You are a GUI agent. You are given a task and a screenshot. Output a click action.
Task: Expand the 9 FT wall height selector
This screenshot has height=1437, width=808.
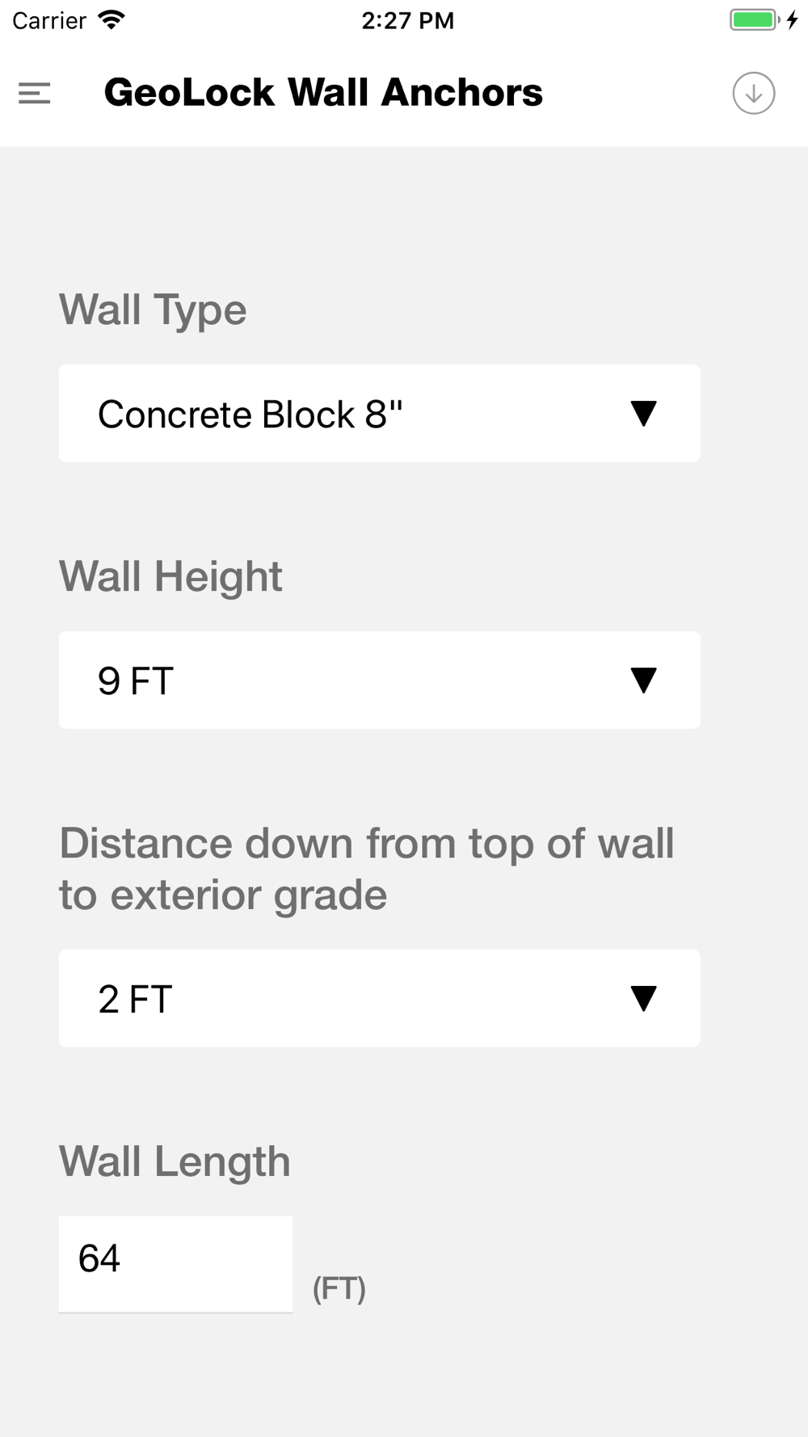379,681
